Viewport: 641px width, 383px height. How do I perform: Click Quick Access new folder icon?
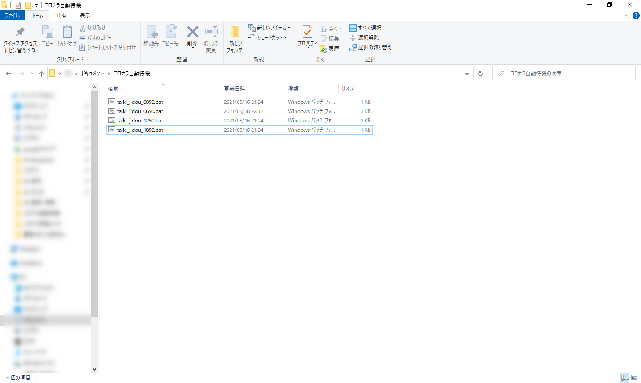28,5
